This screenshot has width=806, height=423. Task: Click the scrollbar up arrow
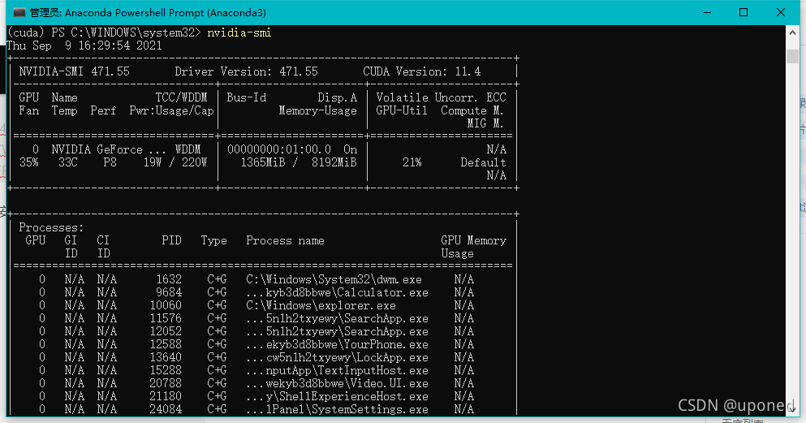coord(792,32)
